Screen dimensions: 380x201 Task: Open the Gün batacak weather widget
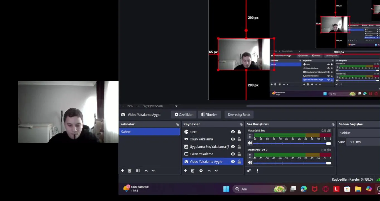pos(137,189)
